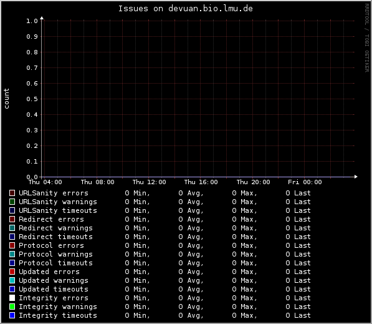The width and height of the screenshot is (372, 324).
Task: Click the Redirect errors legend swatch
Action: 12,219
